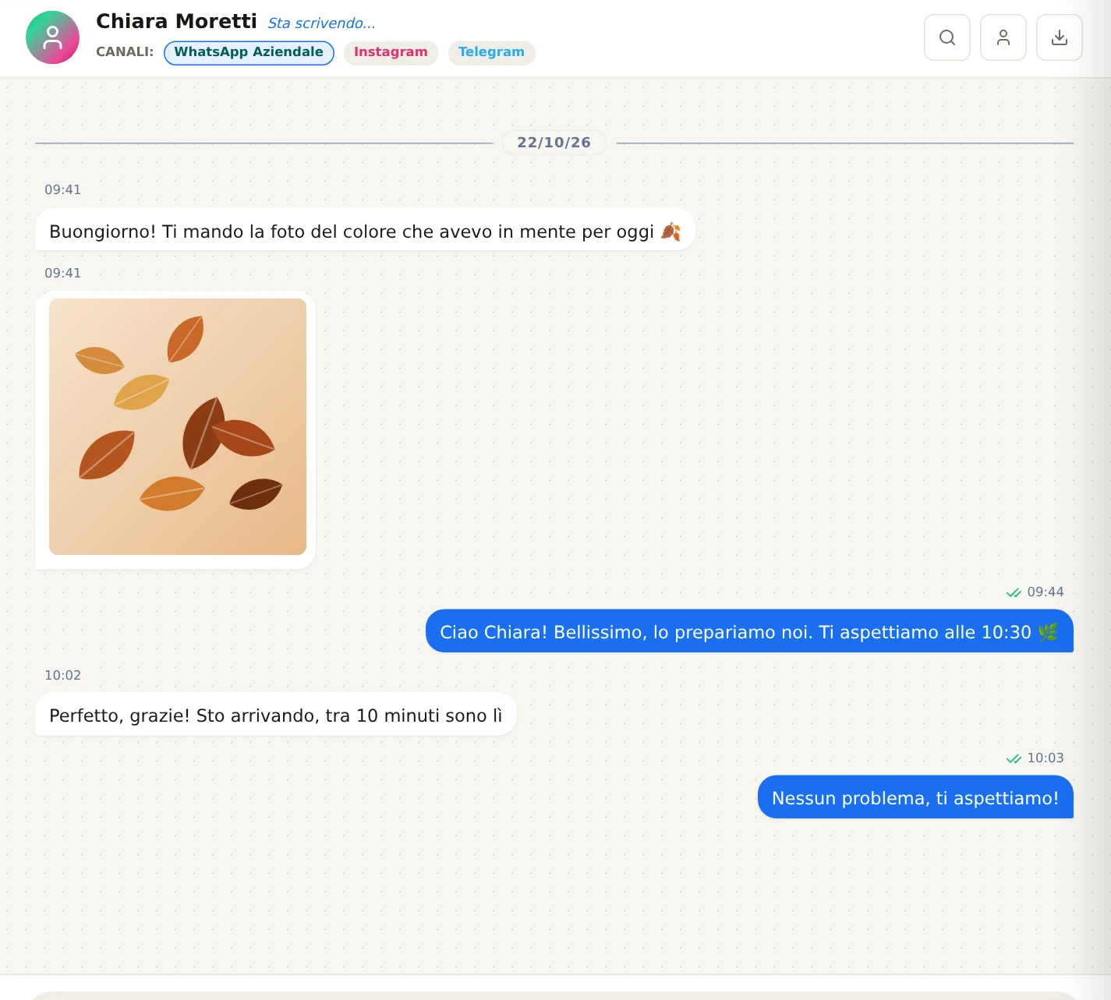This screenshot has height=1000, width=1111.
Task: Click the contact name Chiara Moretti
Action: (176, 21)
